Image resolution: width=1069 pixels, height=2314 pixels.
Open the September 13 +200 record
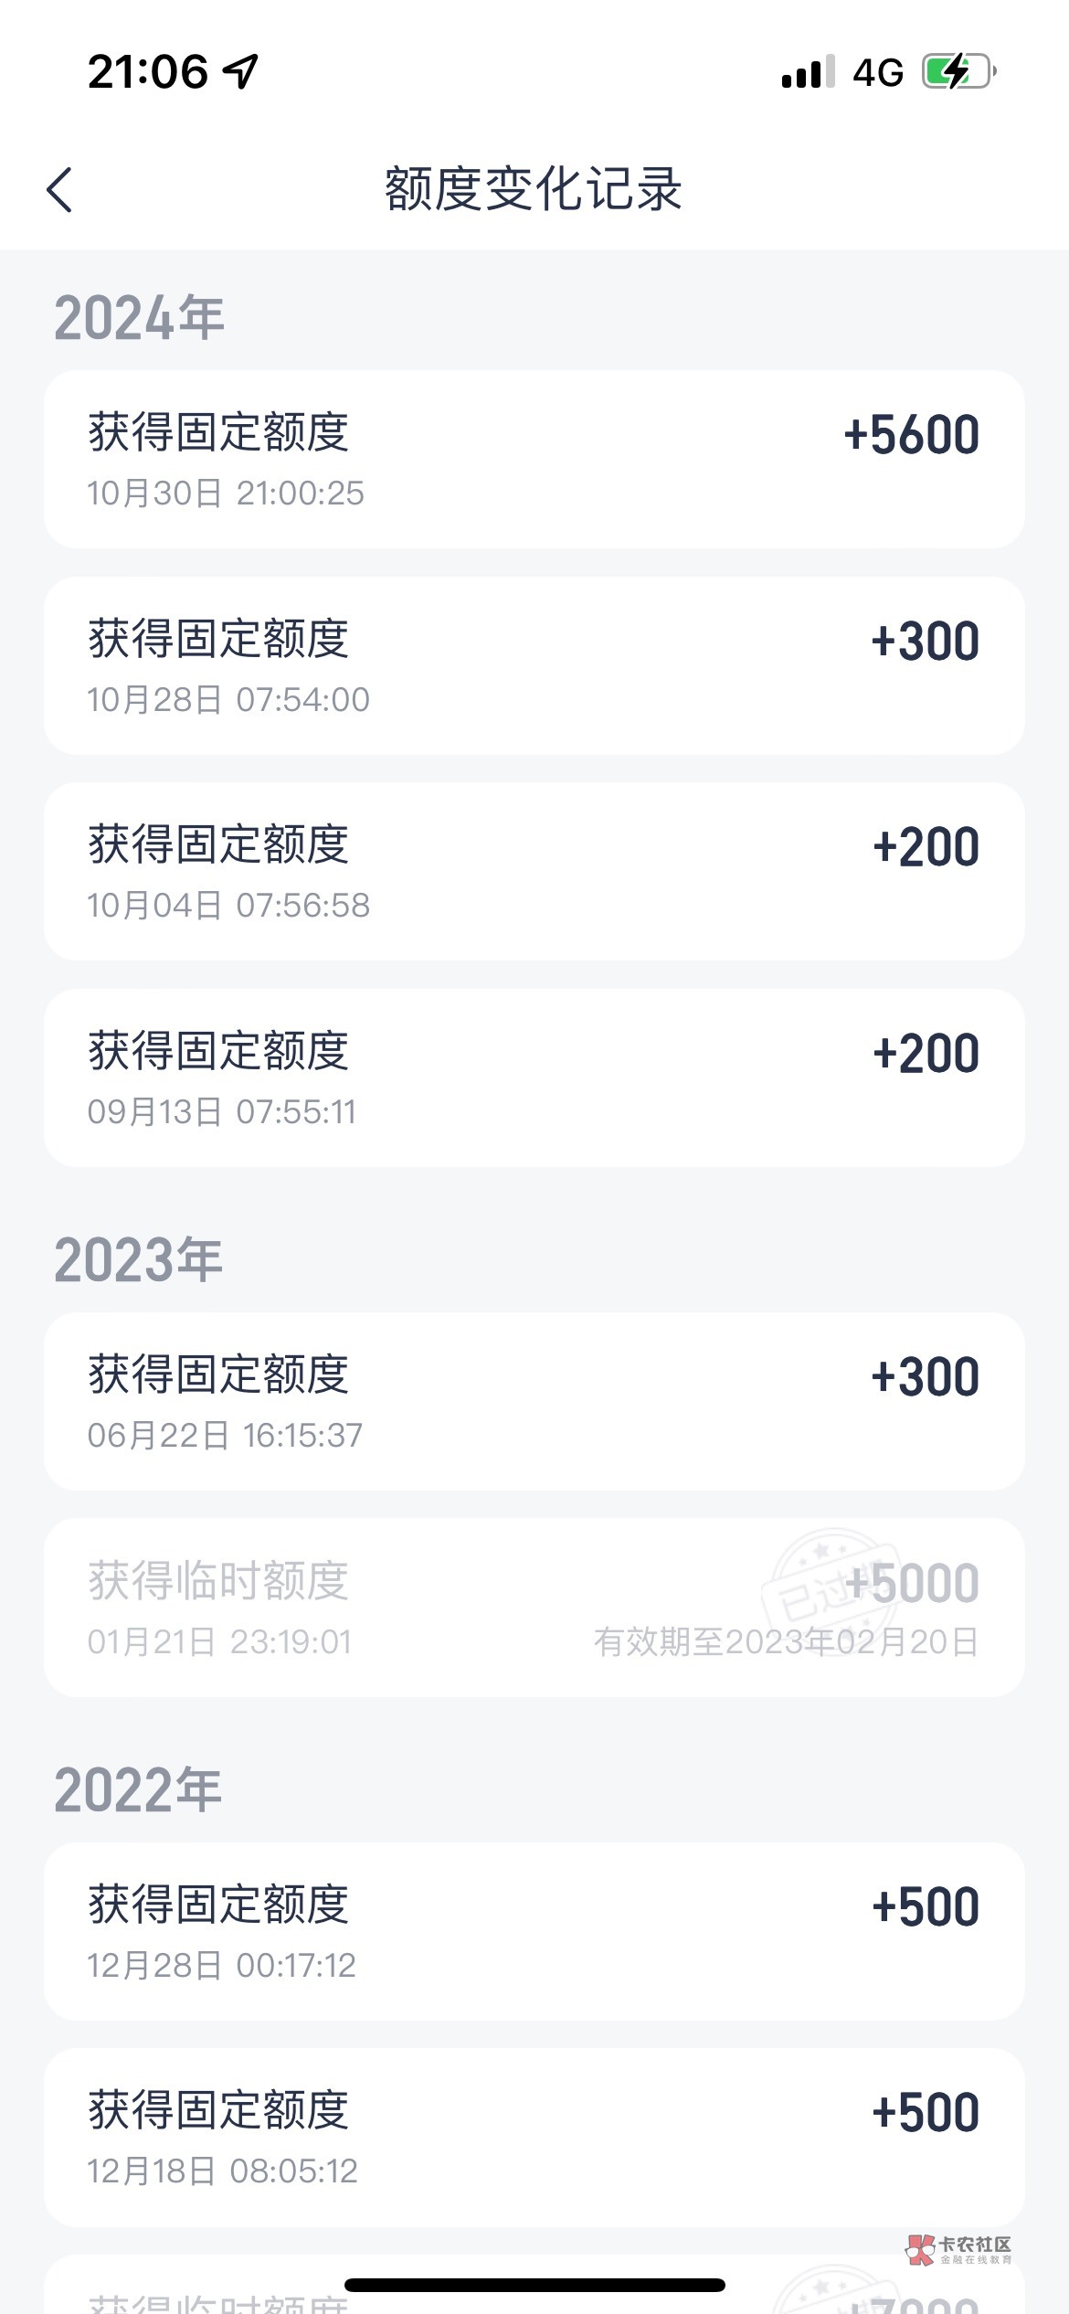pos(534,1077)
